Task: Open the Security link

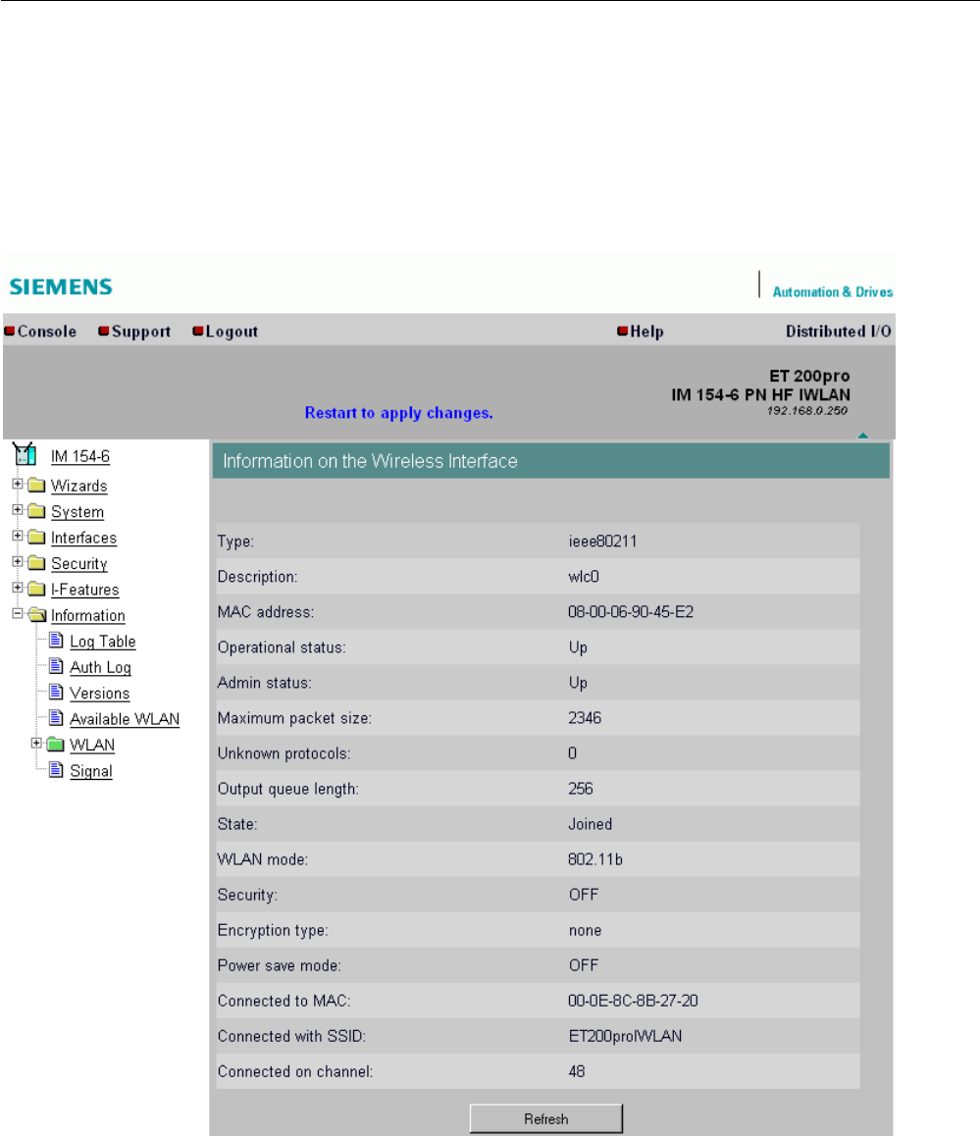Action: point(78,564)
